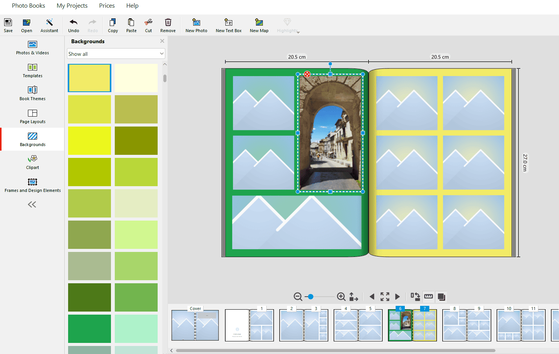The height and width of the screenshot is (354, 559).
Task: Click the backgrounds list scroll-up arrow
Action: (x=165, y=64)
